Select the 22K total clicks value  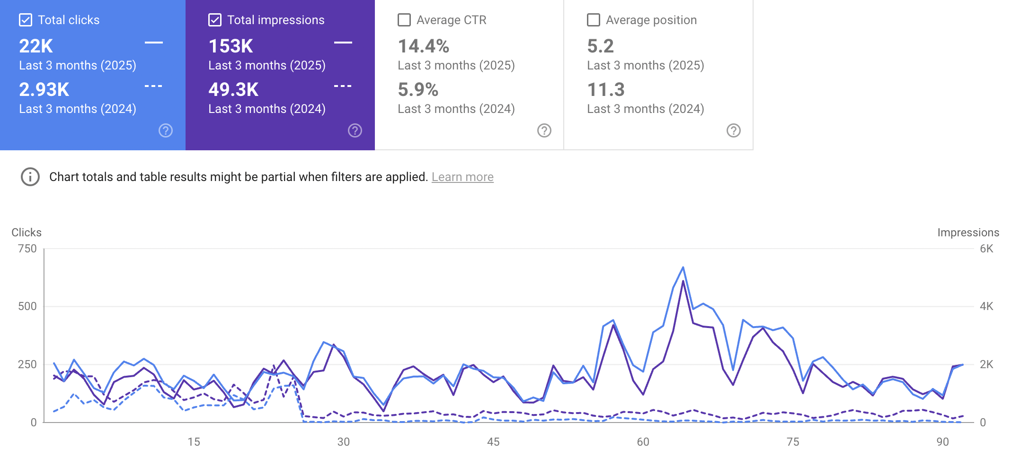coord(36,46)
